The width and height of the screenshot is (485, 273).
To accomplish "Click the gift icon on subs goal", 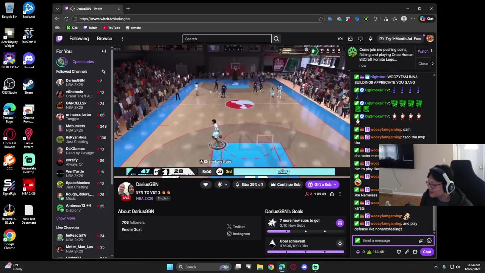I will pos(340,223).
